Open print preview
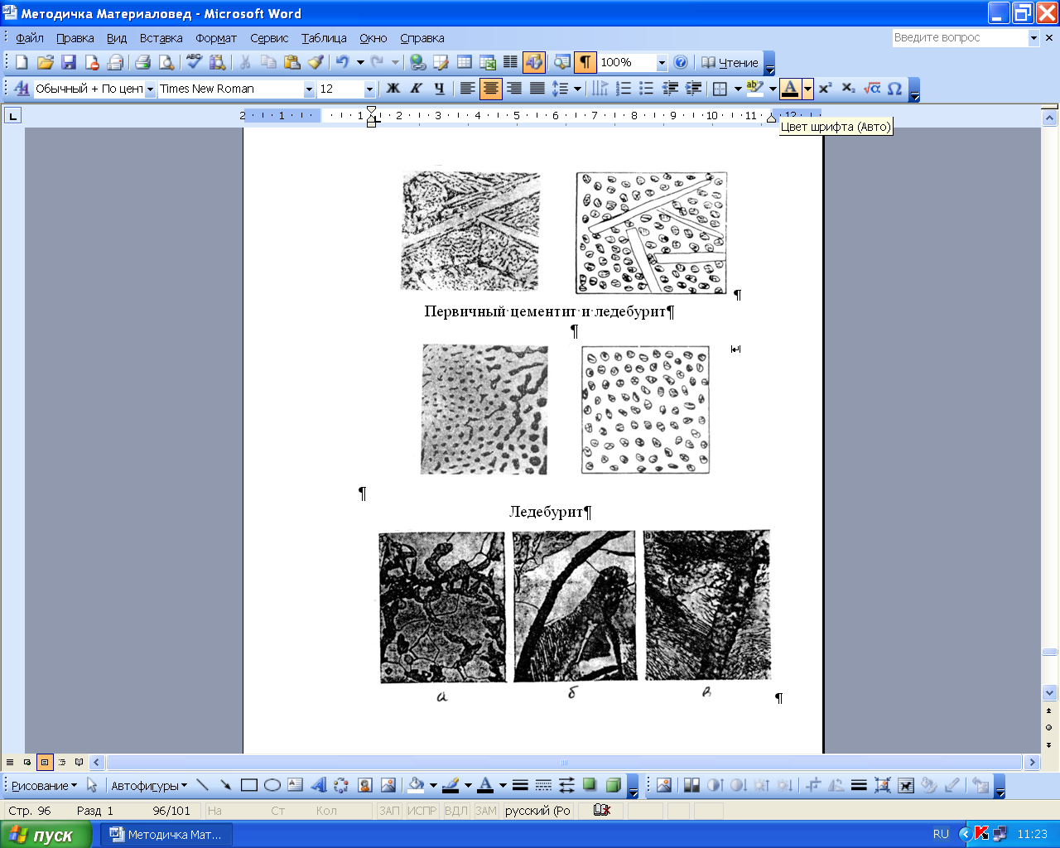Viewport: 1060px width, 848px height. click(166, 62)
